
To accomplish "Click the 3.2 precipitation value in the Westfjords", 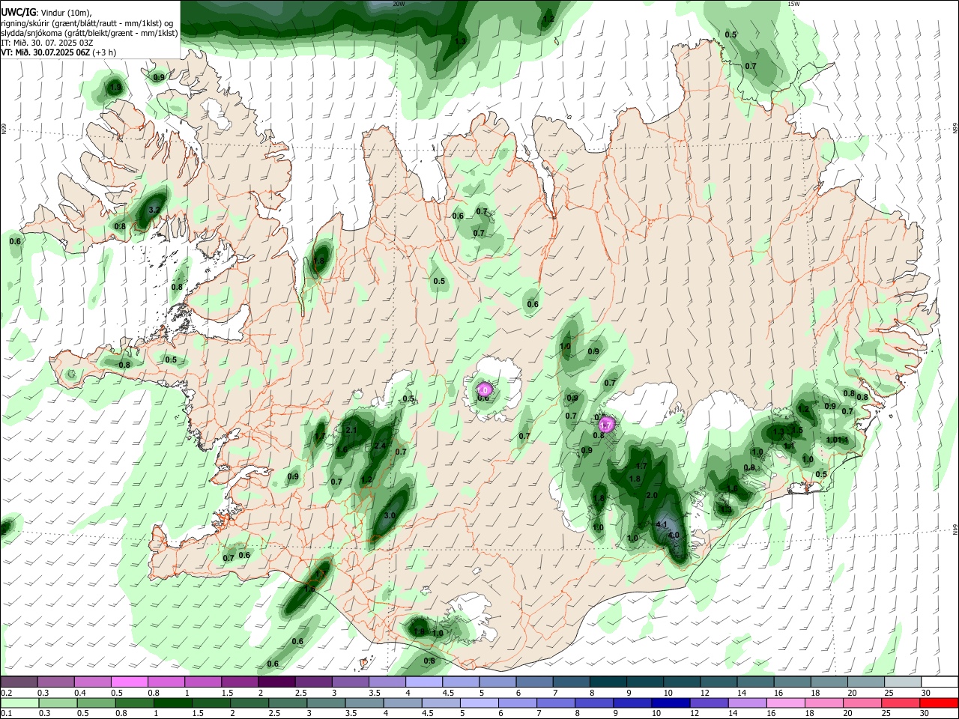I will click(x=154, y=210).
